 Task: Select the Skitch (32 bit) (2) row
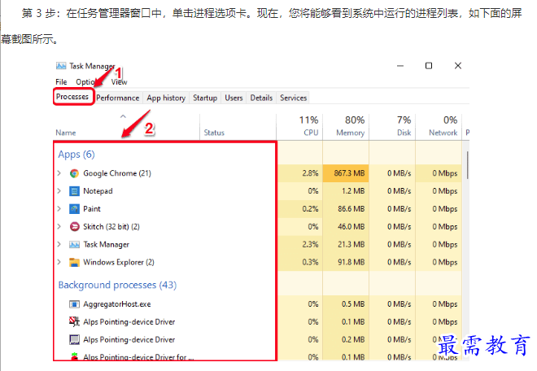[258, 227]
